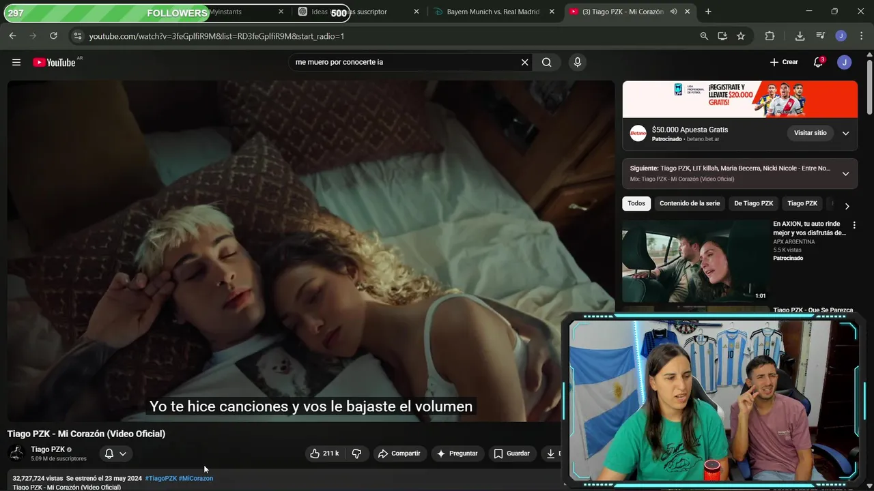
Task: Select the Todos filter chip
Action: [x=636, y=203]
